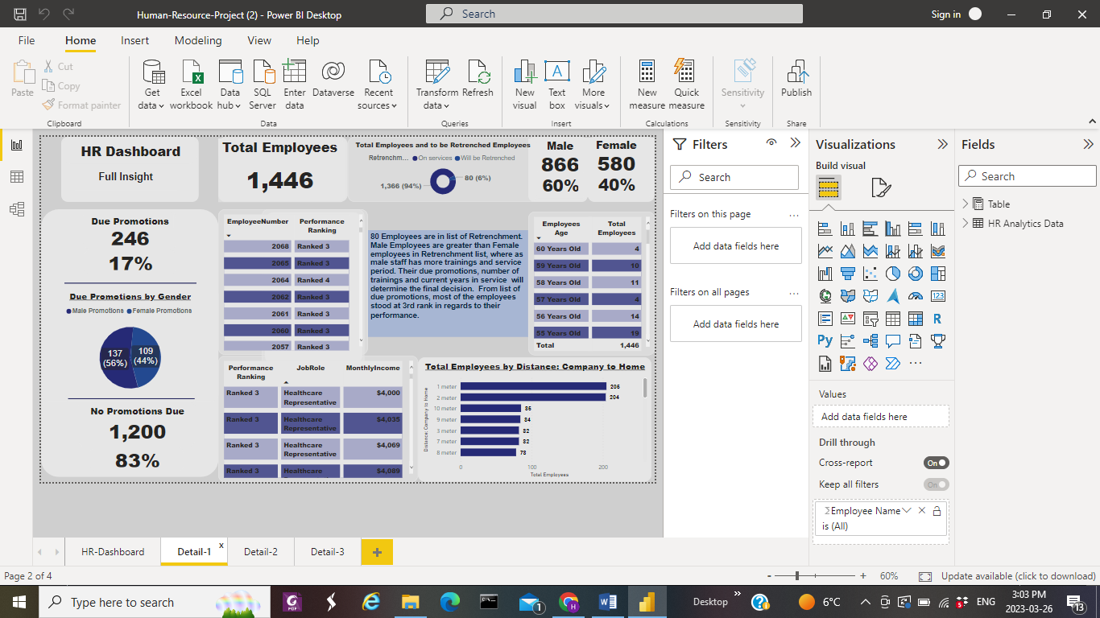The height and width of the screenshot is (618, 1100).
Task: Select the Donut chart visual icon
Action: (x=916, y=273)
